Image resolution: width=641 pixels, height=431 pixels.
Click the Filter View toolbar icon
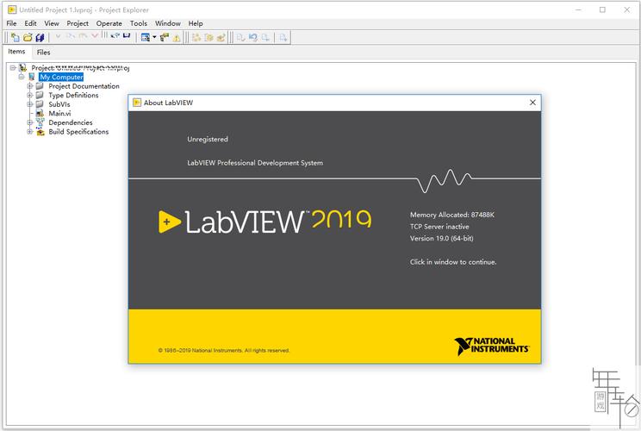(x=145, y=38)
